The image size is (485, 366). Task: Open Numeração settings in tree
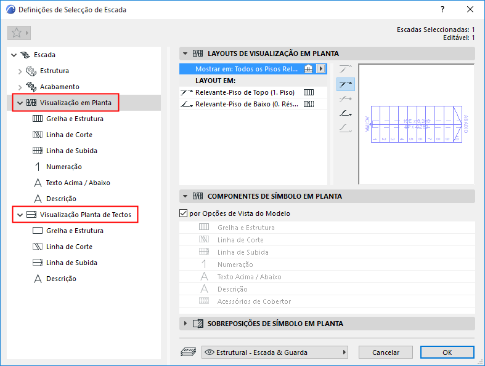tap(64, 167)
